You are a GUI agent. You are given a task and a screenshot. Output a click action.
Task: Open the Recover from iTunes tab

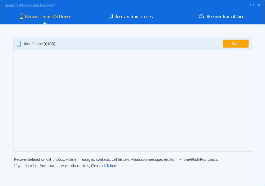click(133, 16)
